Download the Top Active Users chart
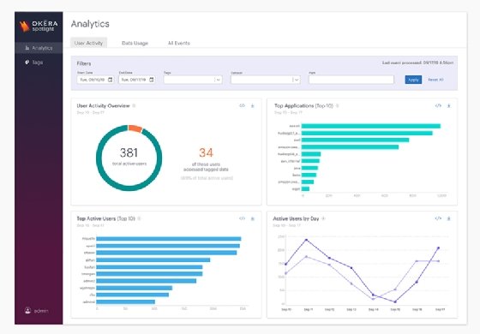 click(x=253, y=218)
